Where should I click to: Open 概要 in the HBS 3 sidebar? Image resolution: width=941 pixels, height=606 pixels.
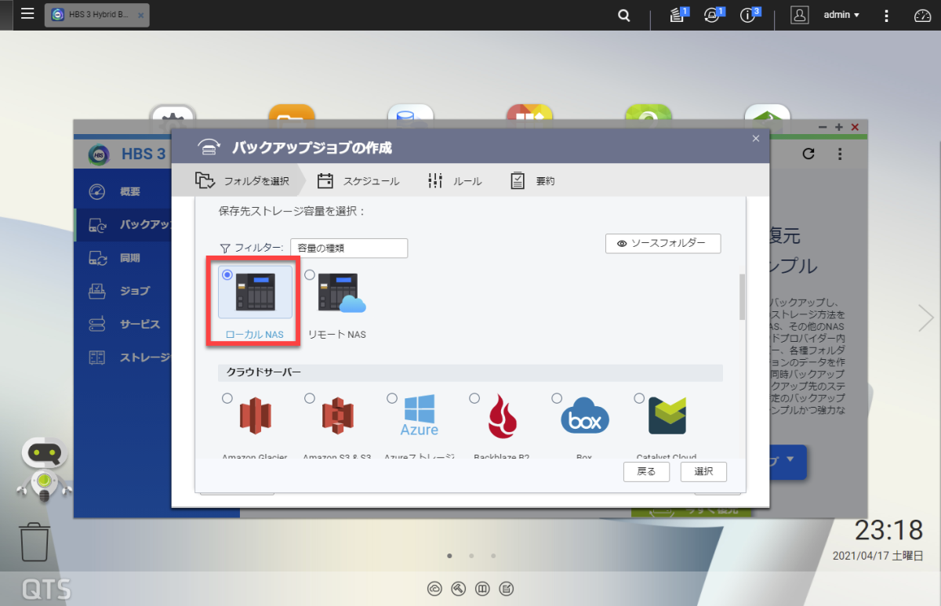(122, 192)
